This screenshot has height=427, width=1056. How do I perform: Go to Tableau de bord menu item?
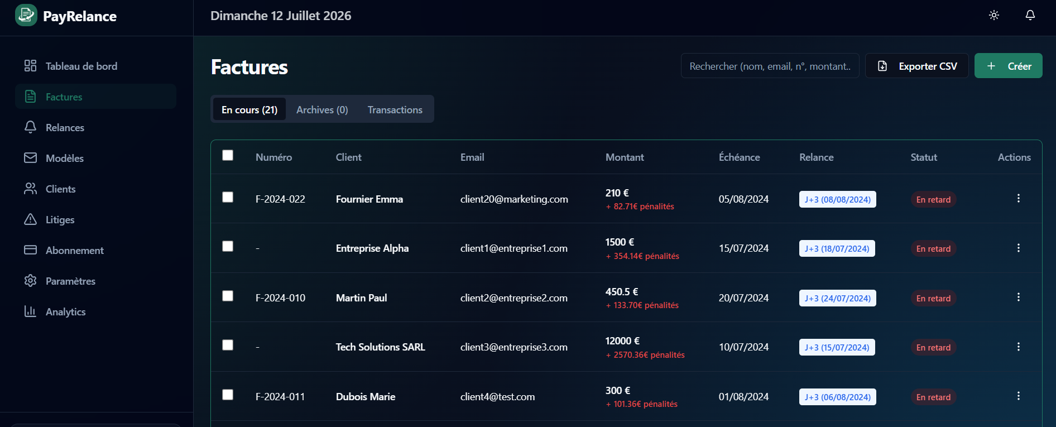(x=96, y=66)
